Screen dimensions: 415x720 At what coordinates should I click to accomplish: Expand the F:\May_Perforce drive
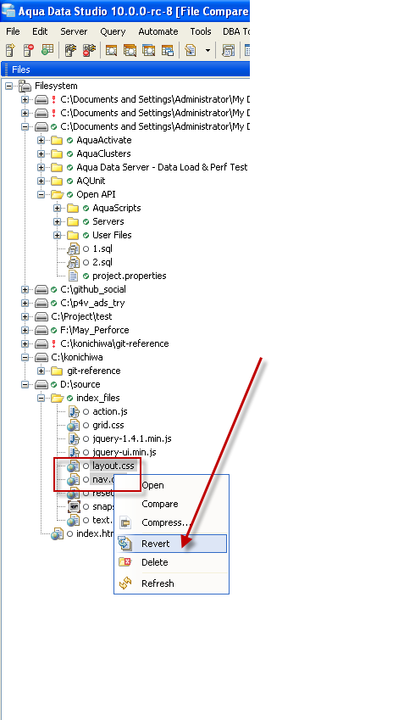25,330
